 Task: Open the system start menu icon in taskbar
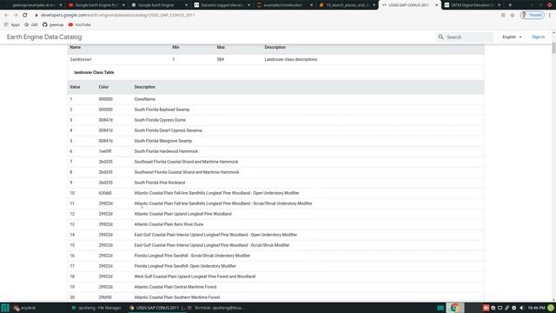(5, 308)
